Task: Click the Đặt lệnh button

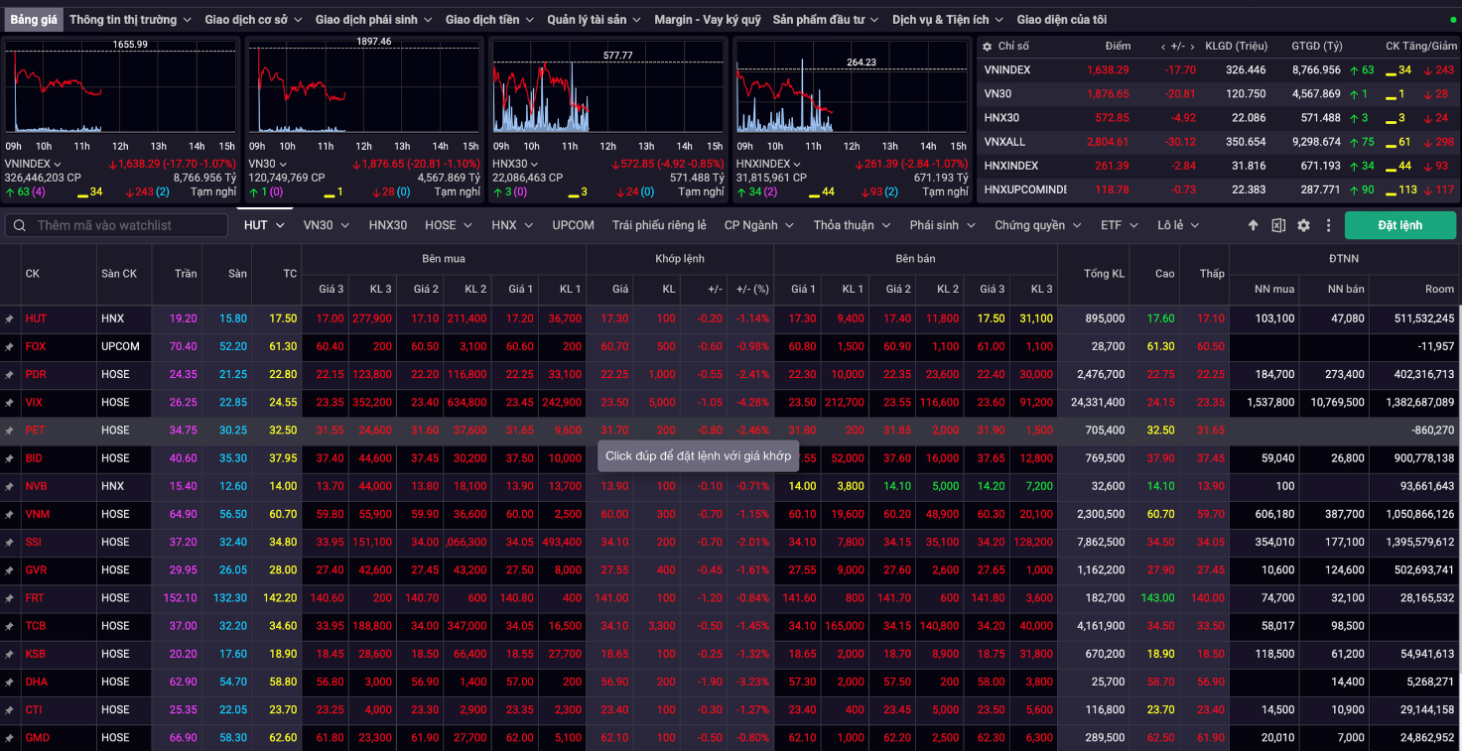Action: 1399,225
